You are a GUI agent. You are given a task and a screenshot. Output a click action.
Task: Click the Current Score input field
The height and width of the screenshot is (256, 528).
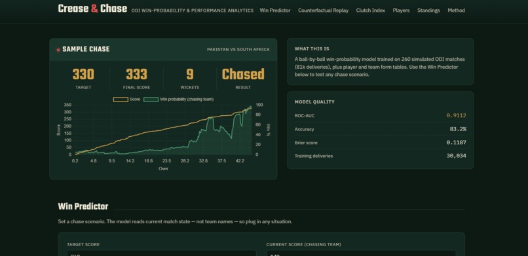[x=361, y=253]
